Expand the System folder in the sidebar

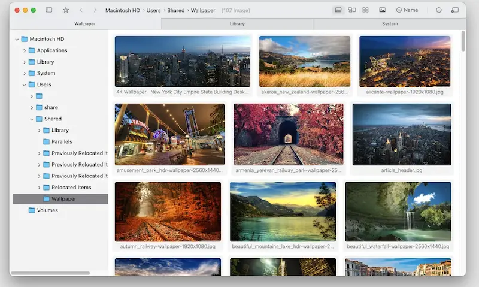click(25, 73)
